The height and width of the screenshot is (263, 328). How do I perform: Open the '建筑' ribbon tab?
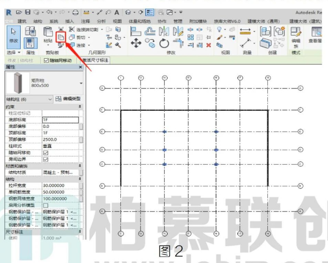click(x=22, y=21)
